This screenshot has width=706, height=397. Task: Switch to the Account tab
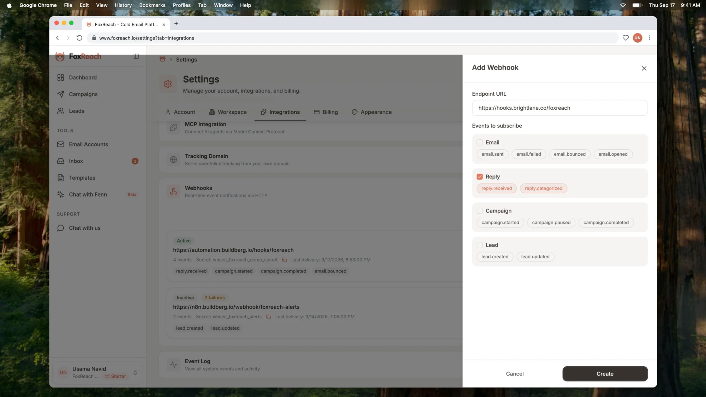(x=180, y=112)
